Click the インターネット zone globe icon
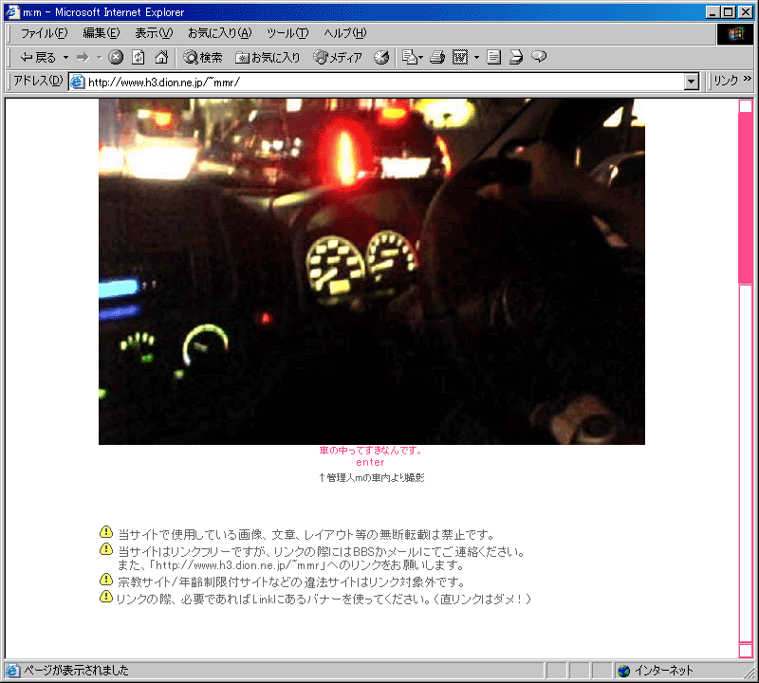This screenshot has height=683, width=759. 624,671
